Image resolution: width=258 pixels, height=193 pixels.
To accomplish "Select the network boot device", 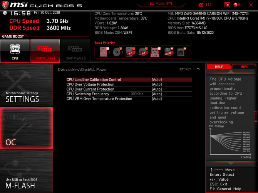I will [x=181, y=52].
